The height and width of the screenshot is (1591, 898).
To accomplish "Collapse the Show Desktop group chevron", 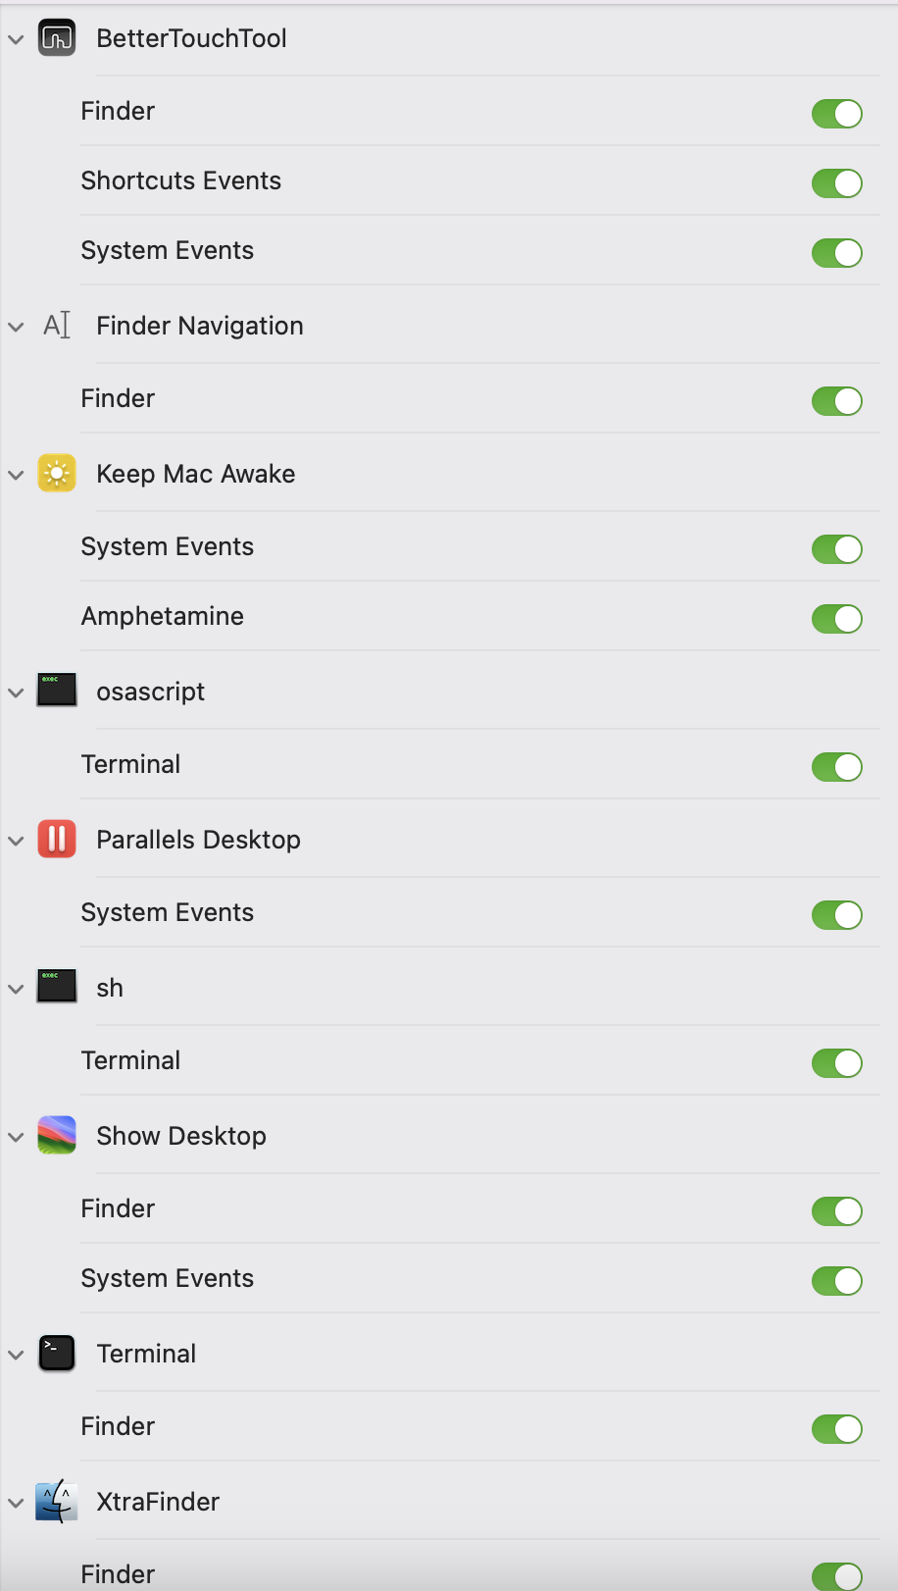I will point(16,1138).
